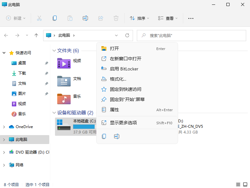
Task: Select 下载 in the quick access sidebar
Action: tap(22, 73)
